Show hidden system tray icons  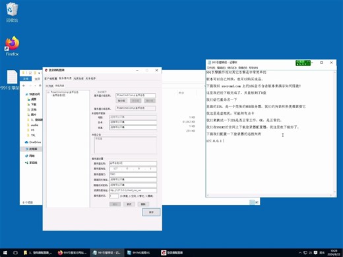click(300, 253)
